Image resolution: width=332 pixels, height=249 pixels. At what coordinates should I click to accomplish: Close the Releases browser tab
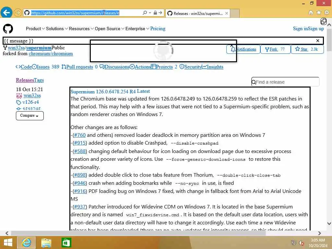(227, 13)
